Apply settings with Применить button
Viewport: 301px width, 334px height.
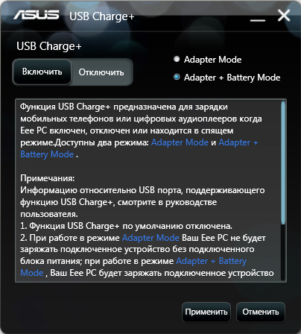[x=206, y=312]
